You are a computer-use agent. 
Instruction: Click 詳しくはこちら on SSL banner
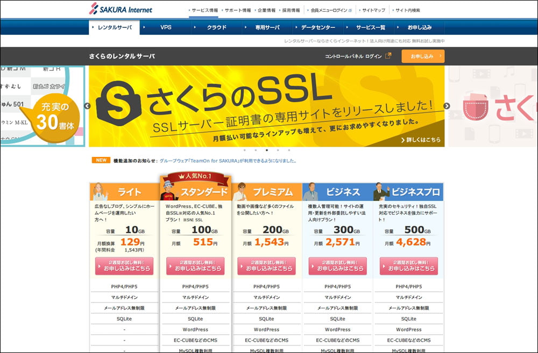(x=421, y=140)
